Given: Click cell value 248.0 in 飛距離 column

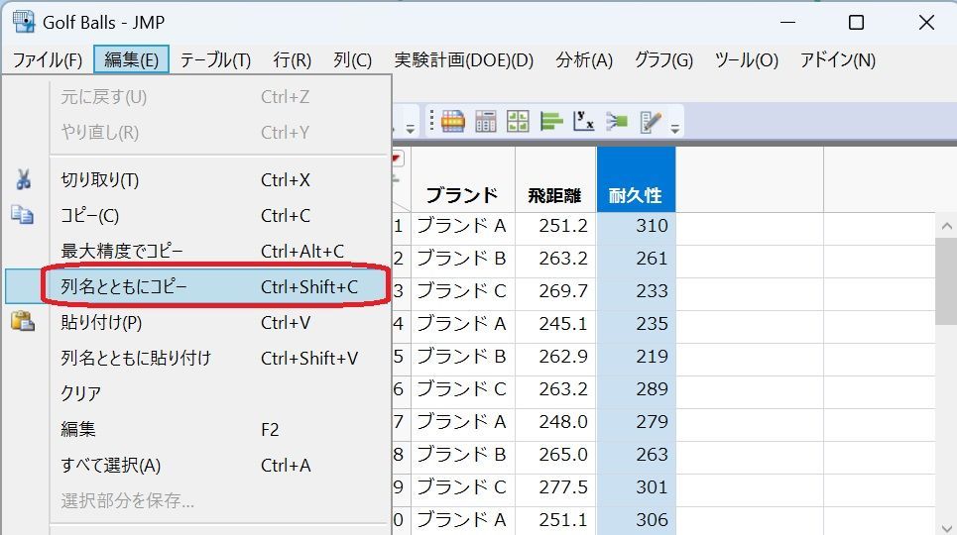Looking at the screenshot, I should click(555, 422).
